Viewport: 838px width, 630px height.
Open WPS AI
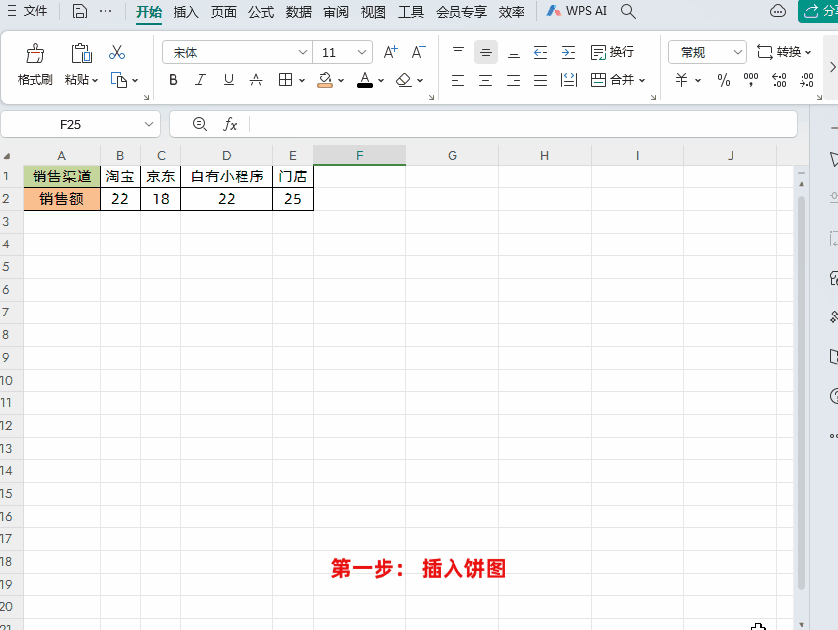click(x=577, y=11)
